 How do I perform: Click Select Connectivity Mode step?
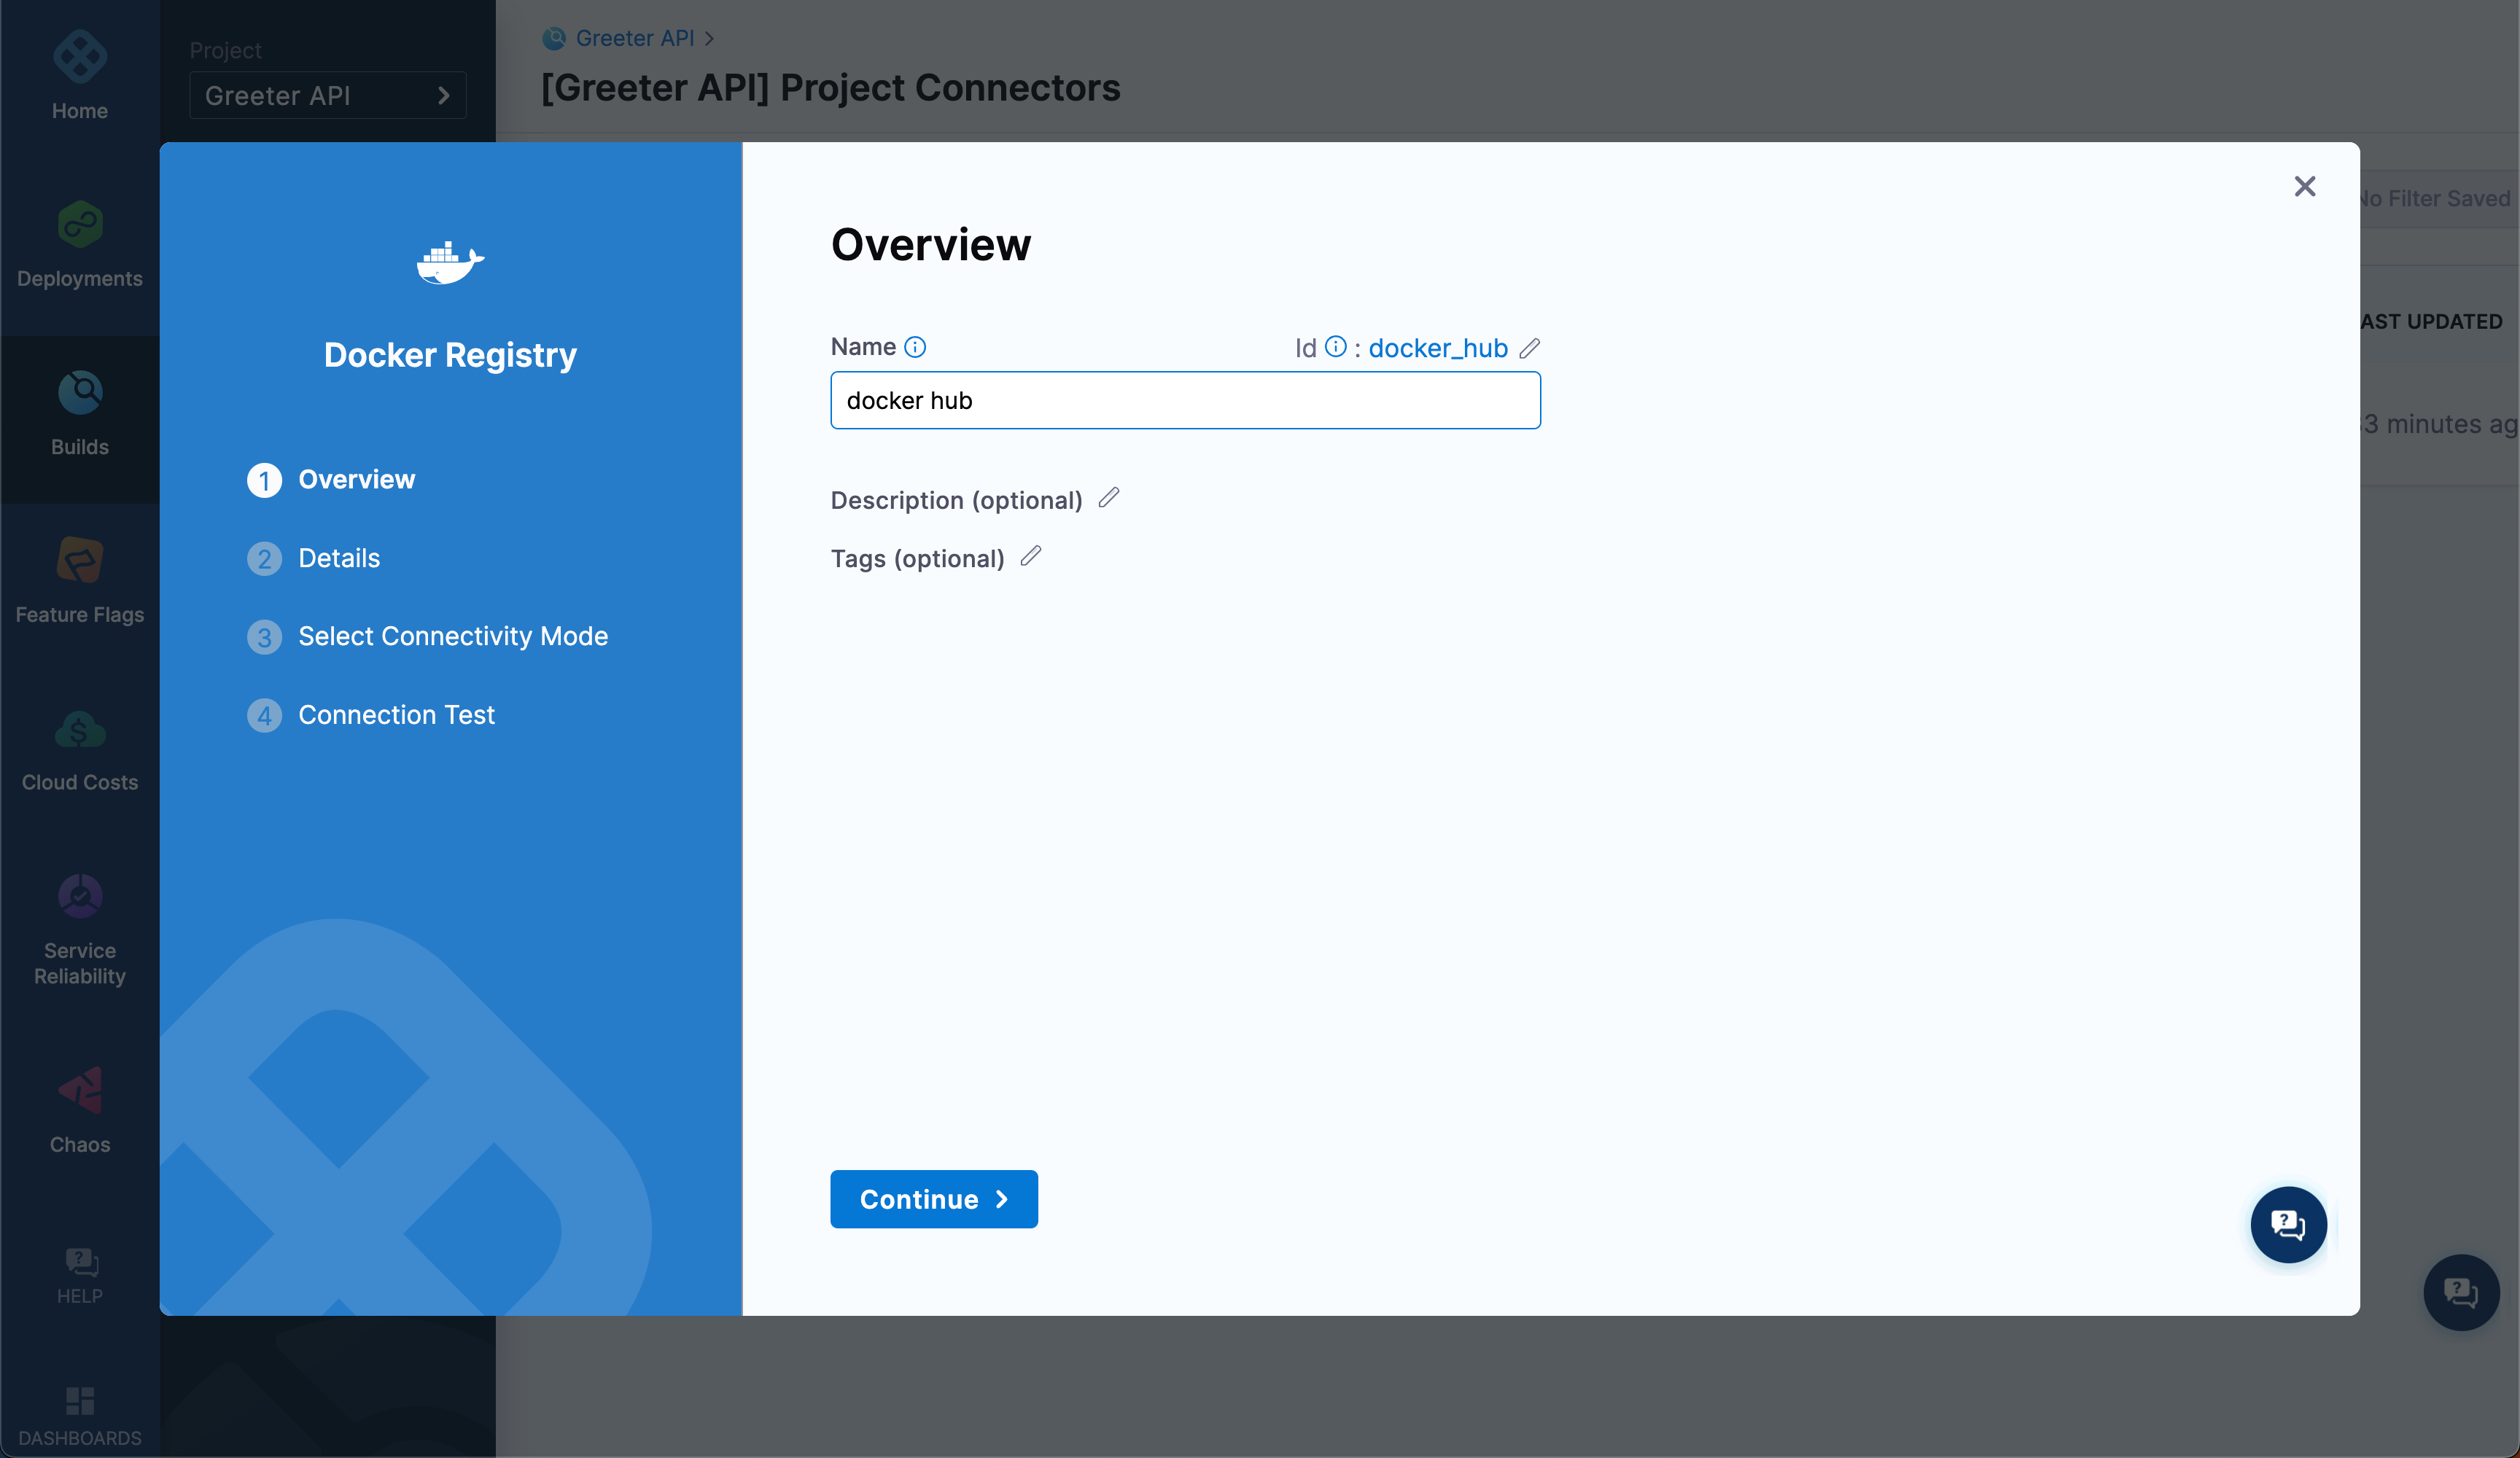[453, 635]
